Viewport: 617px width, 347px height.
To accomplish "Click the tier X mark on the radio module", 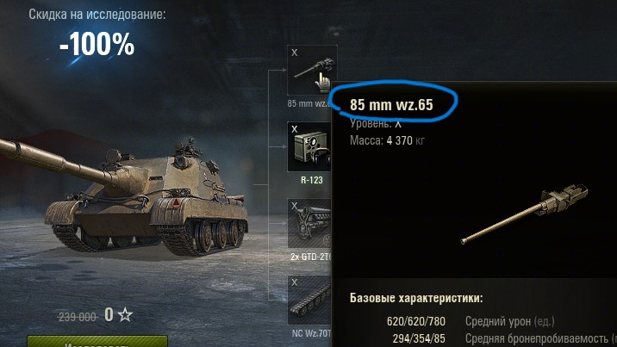I will pos(295,129).
